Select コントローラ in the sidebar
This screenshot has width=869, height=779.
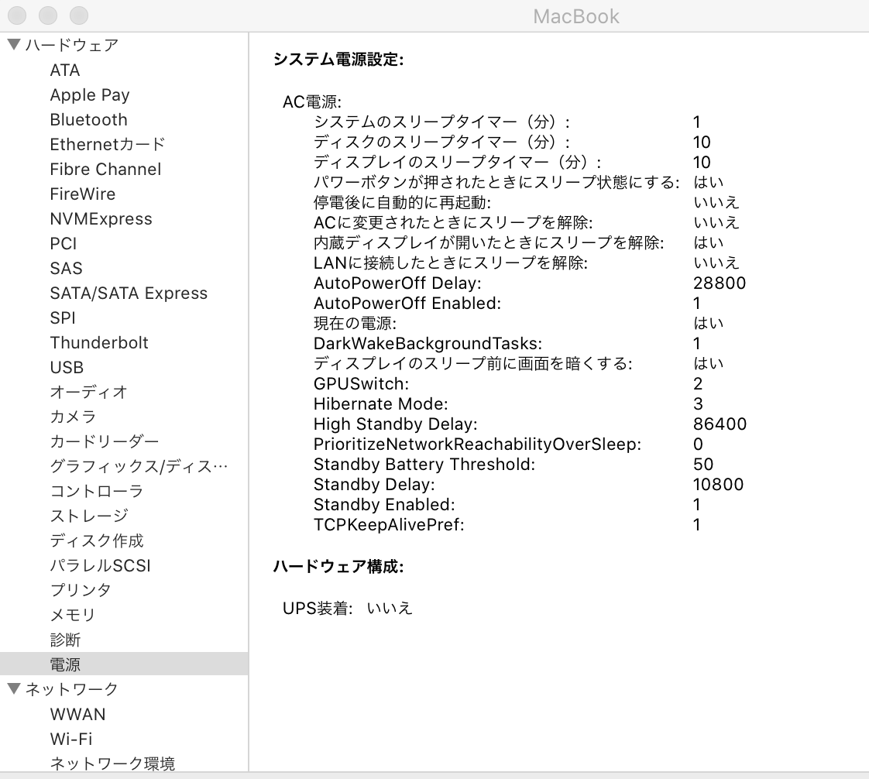tap(97, 491)
